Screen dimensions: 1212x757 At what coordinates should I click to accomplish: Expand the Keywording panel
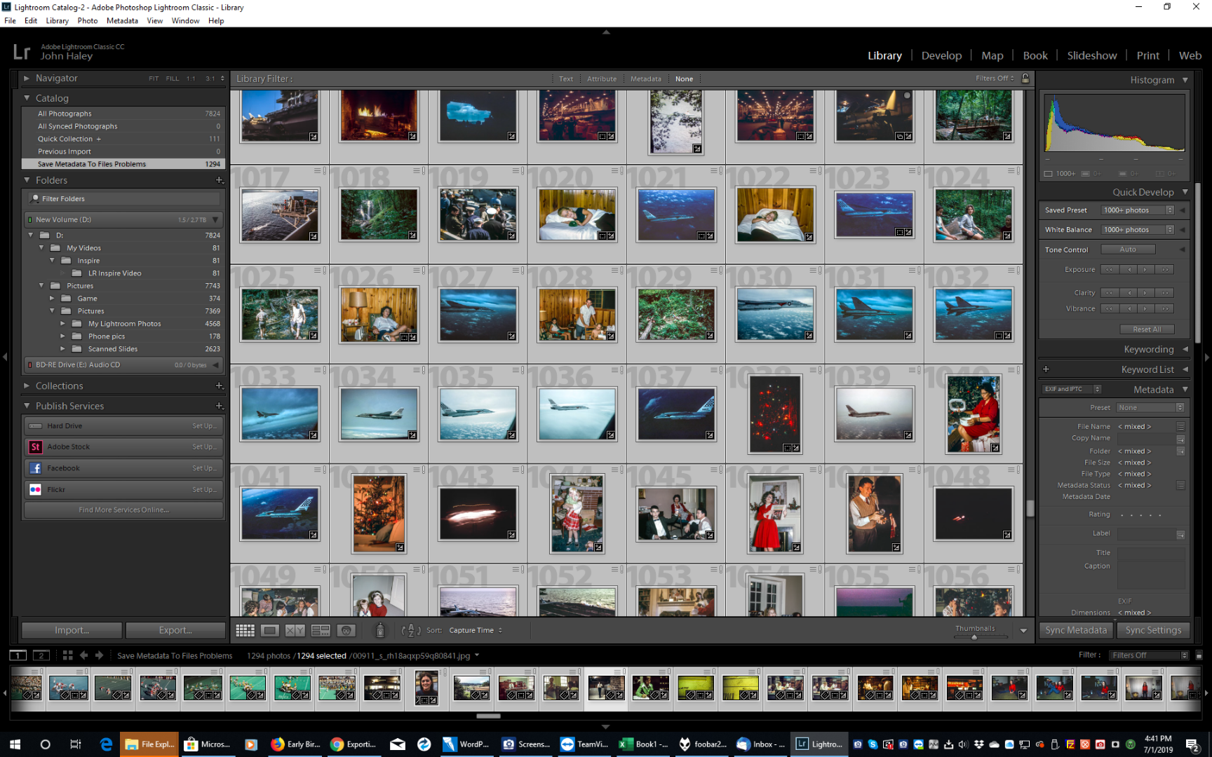point(1185,349)
